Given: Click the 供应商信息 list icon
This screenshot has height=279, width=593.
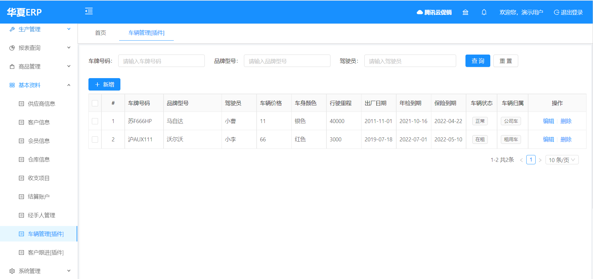Looking at the screenshot, I should (21, 104).
